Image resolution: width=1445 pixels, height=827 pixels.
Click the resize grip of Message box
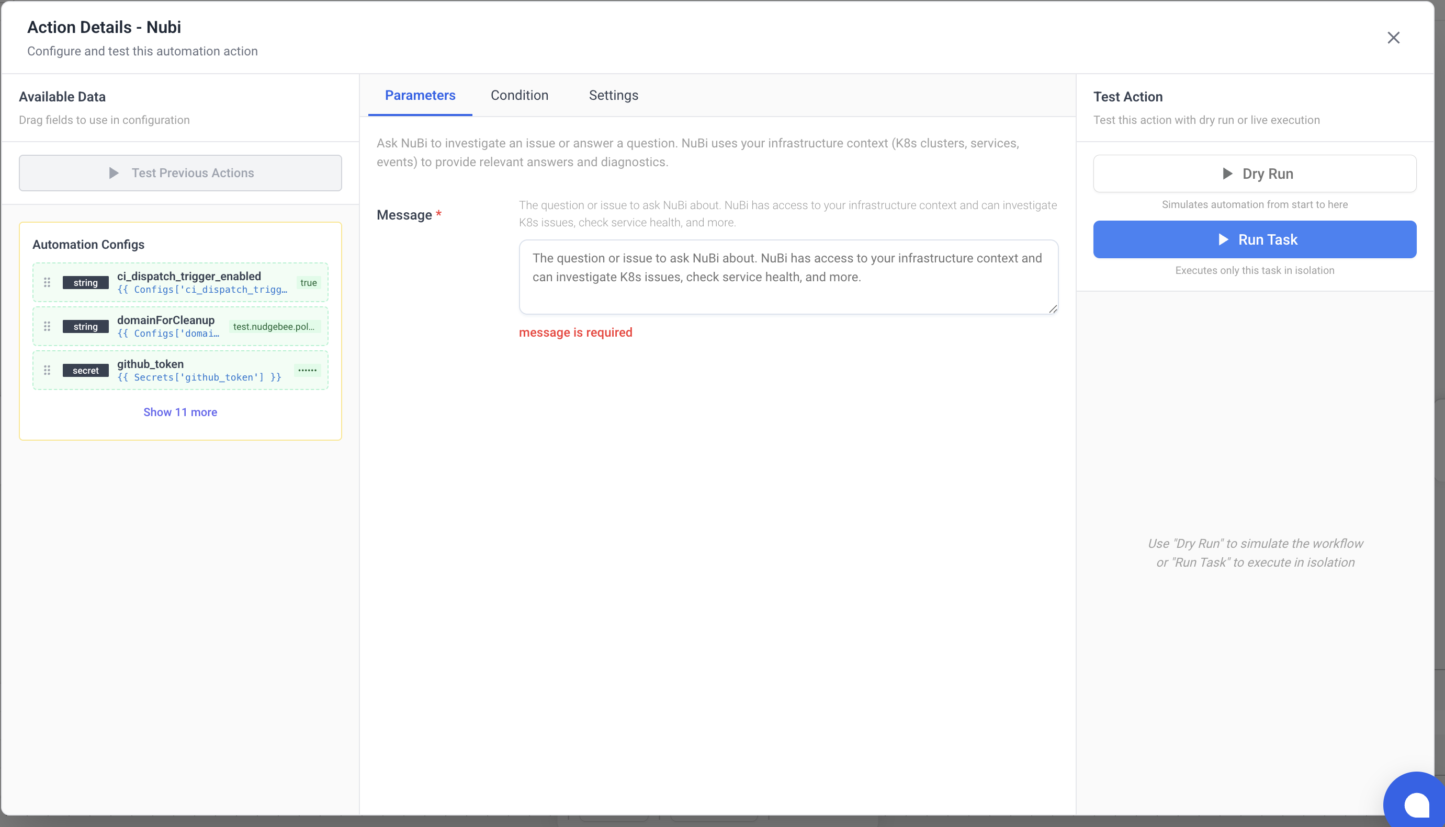tap(1053, 308)
